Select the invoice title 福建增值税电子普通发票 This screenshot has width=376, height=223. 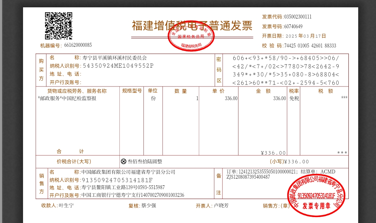click(192, 26)
